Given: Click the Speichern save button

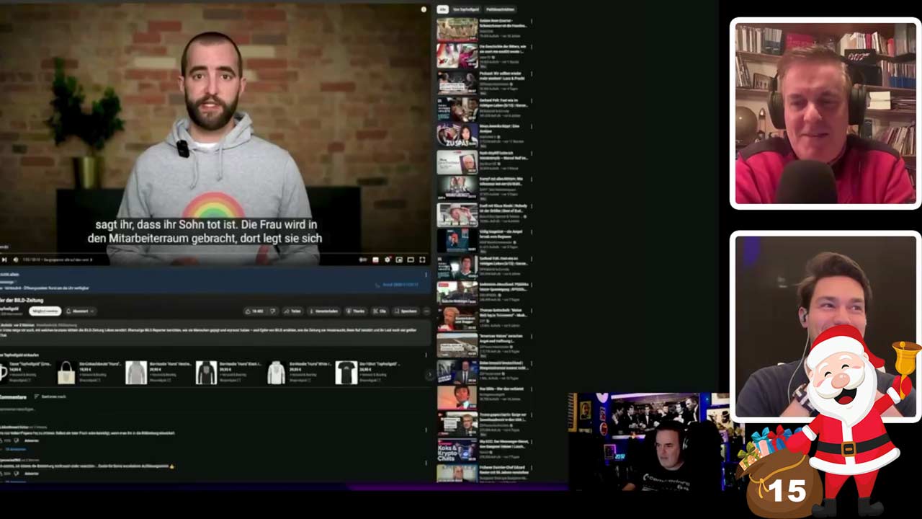Looking at the screenshot, I should tap(406, 311).
